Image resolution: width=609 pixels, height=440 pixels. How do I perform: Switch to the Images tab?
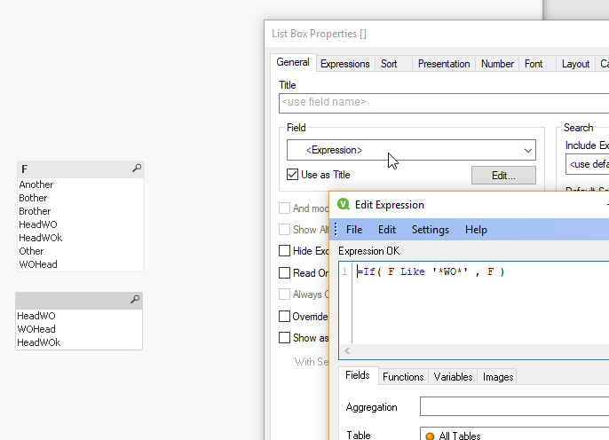(x=498, y=377)
